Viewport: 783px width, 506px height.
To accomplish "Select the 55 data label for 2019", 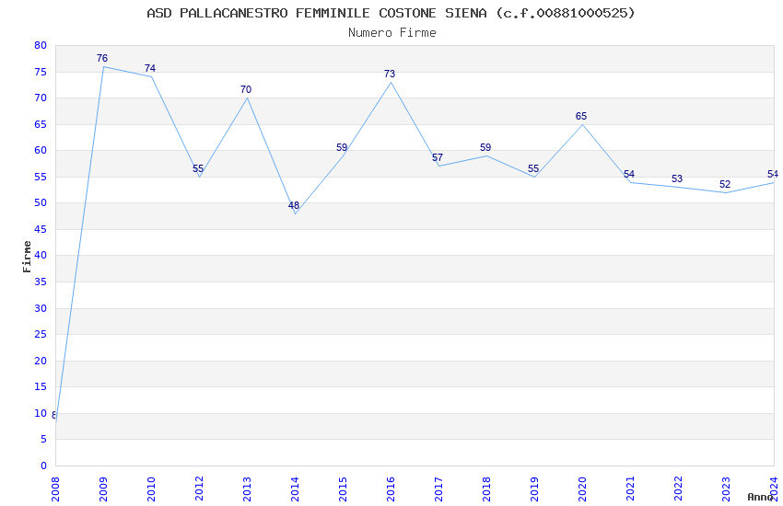I will pos(533,168).
